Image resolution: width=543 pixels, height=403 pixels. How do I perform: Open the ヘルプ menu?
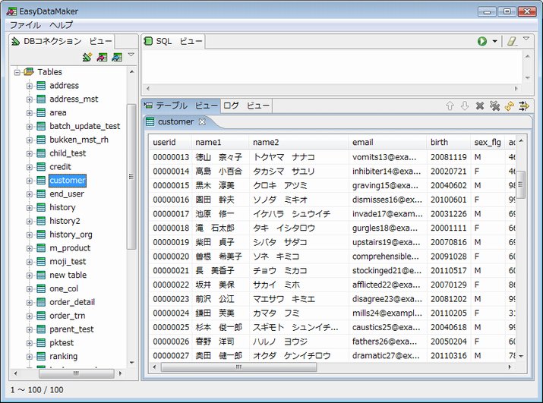(62, 25)
